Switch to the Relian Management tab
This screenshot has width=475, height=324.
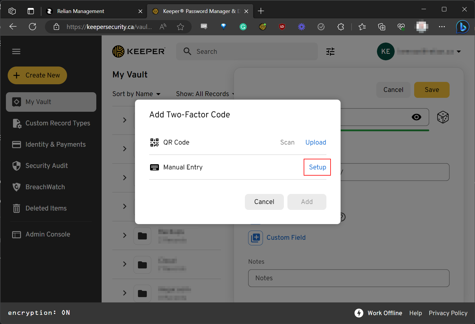point(81,11)
